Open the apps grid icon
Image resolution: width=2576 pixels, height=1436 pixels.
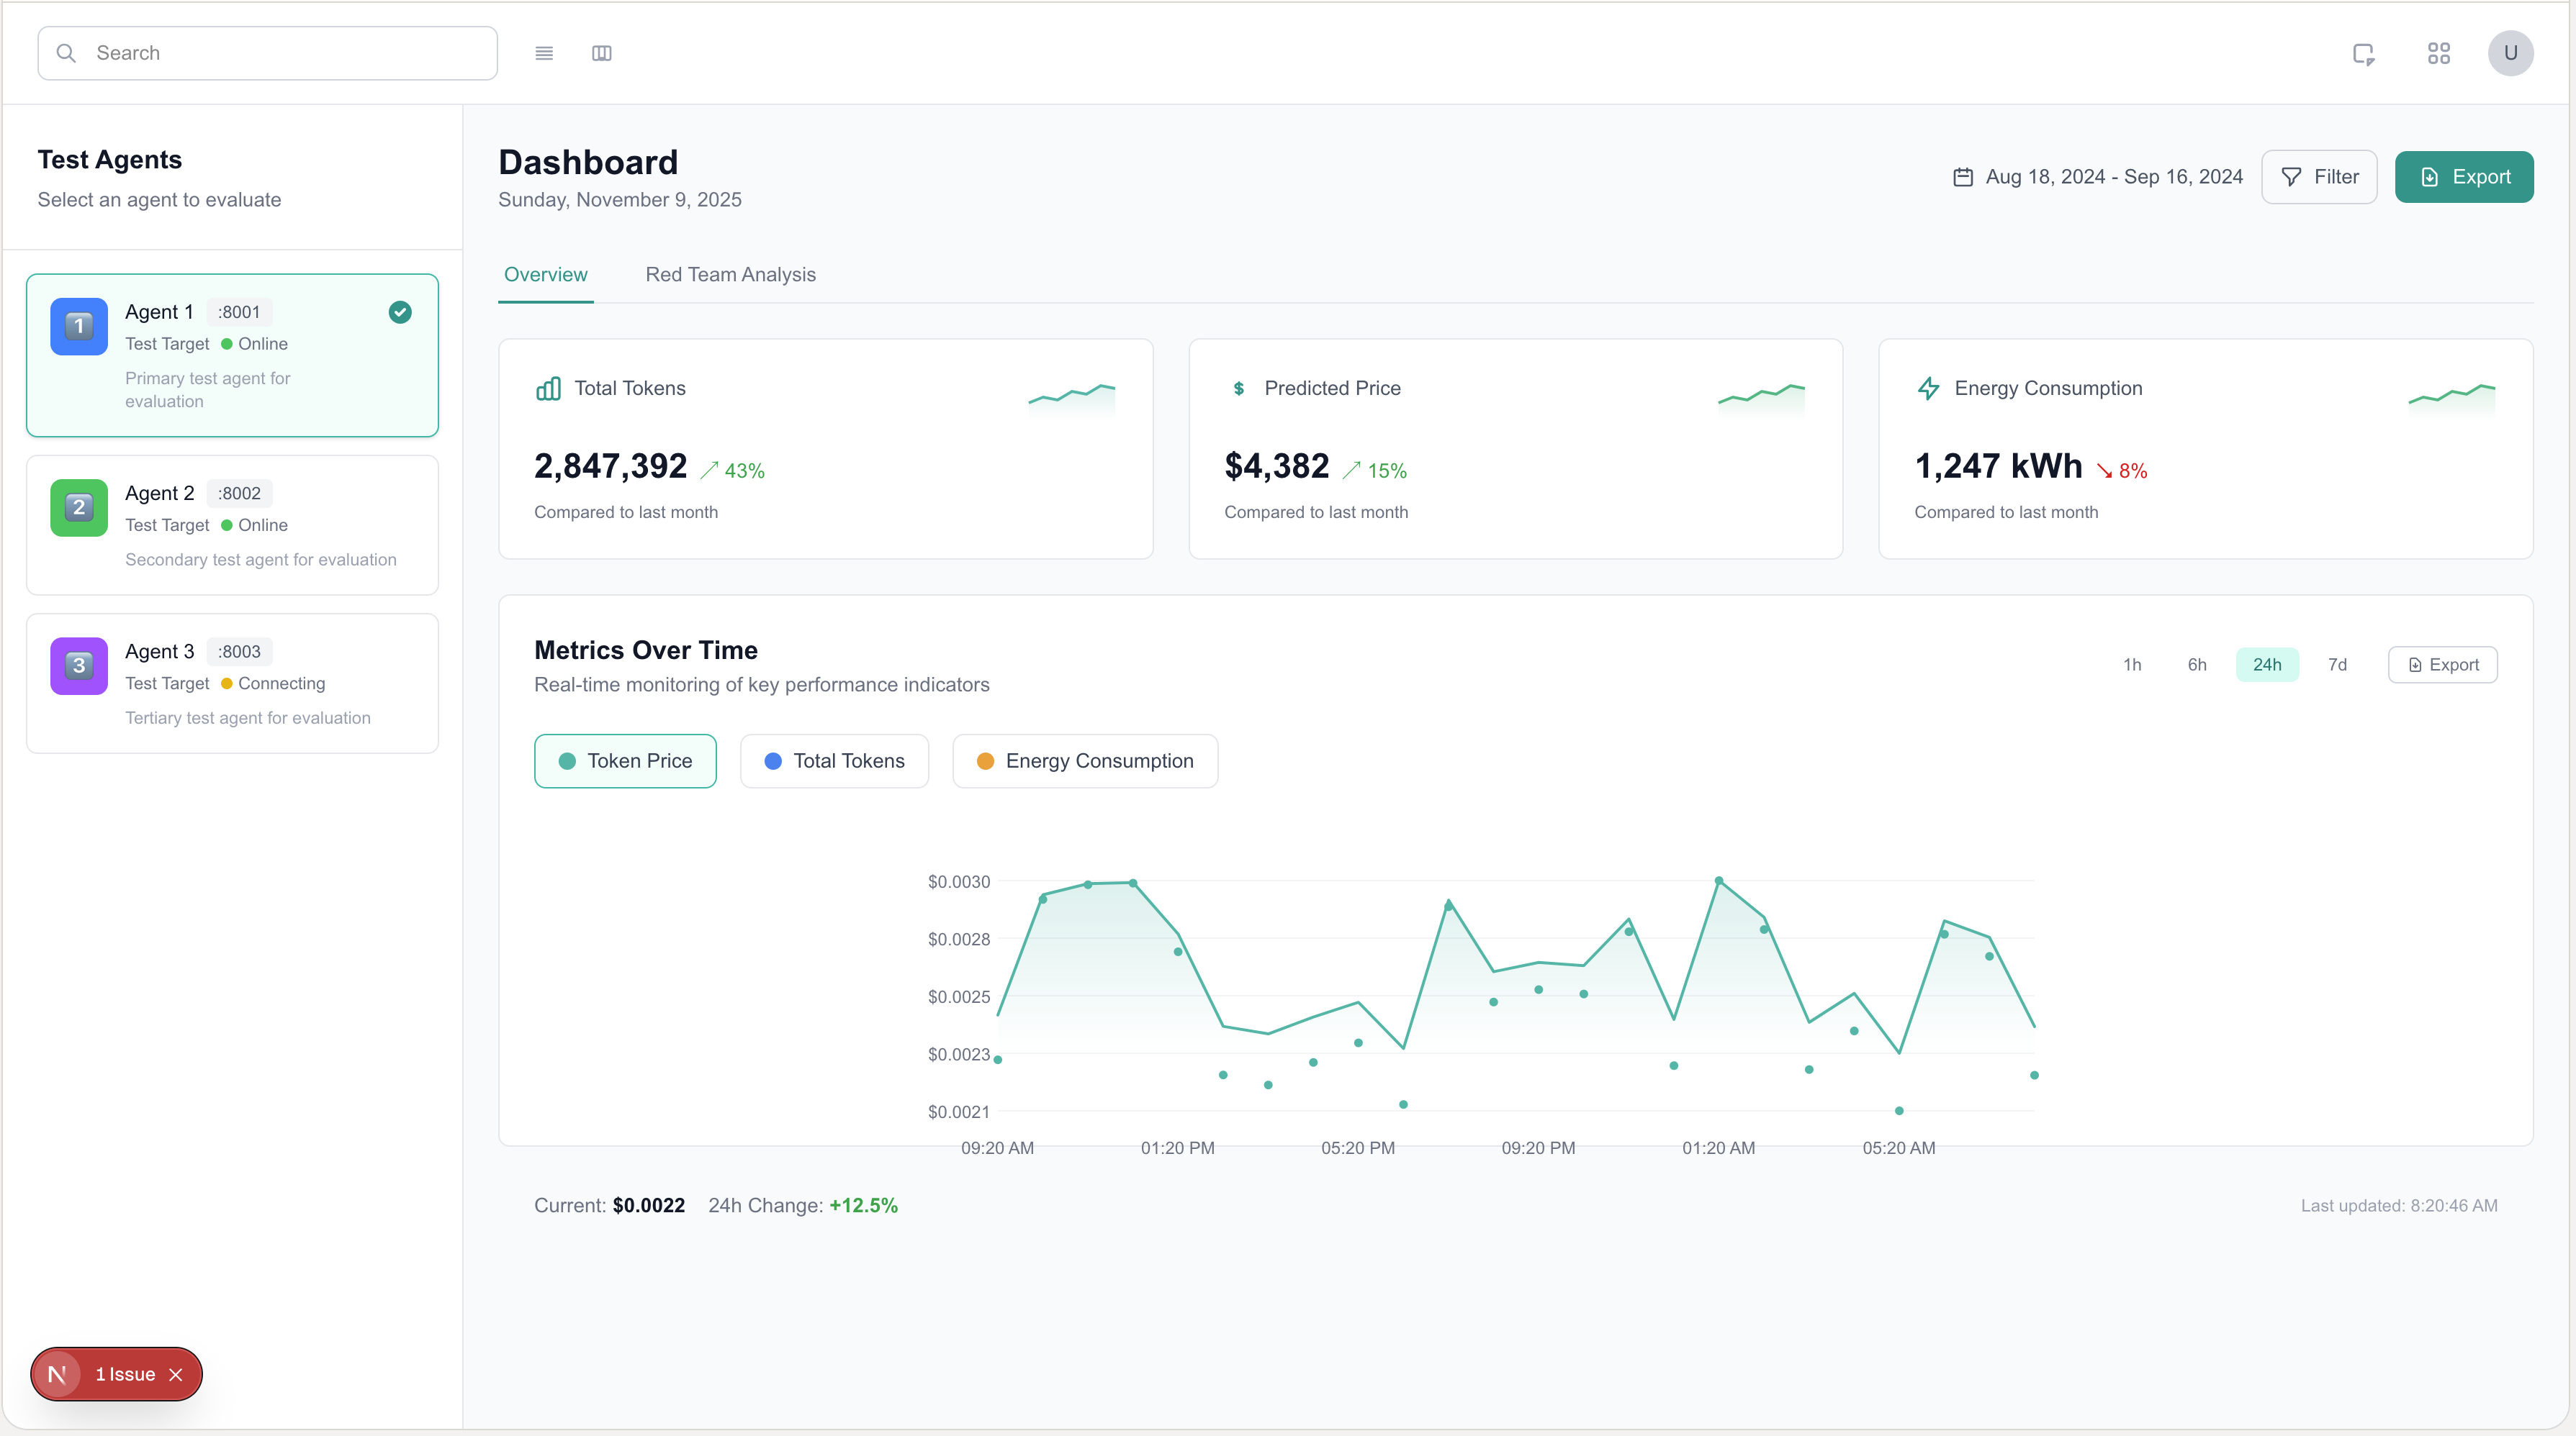click(2438, 53)
